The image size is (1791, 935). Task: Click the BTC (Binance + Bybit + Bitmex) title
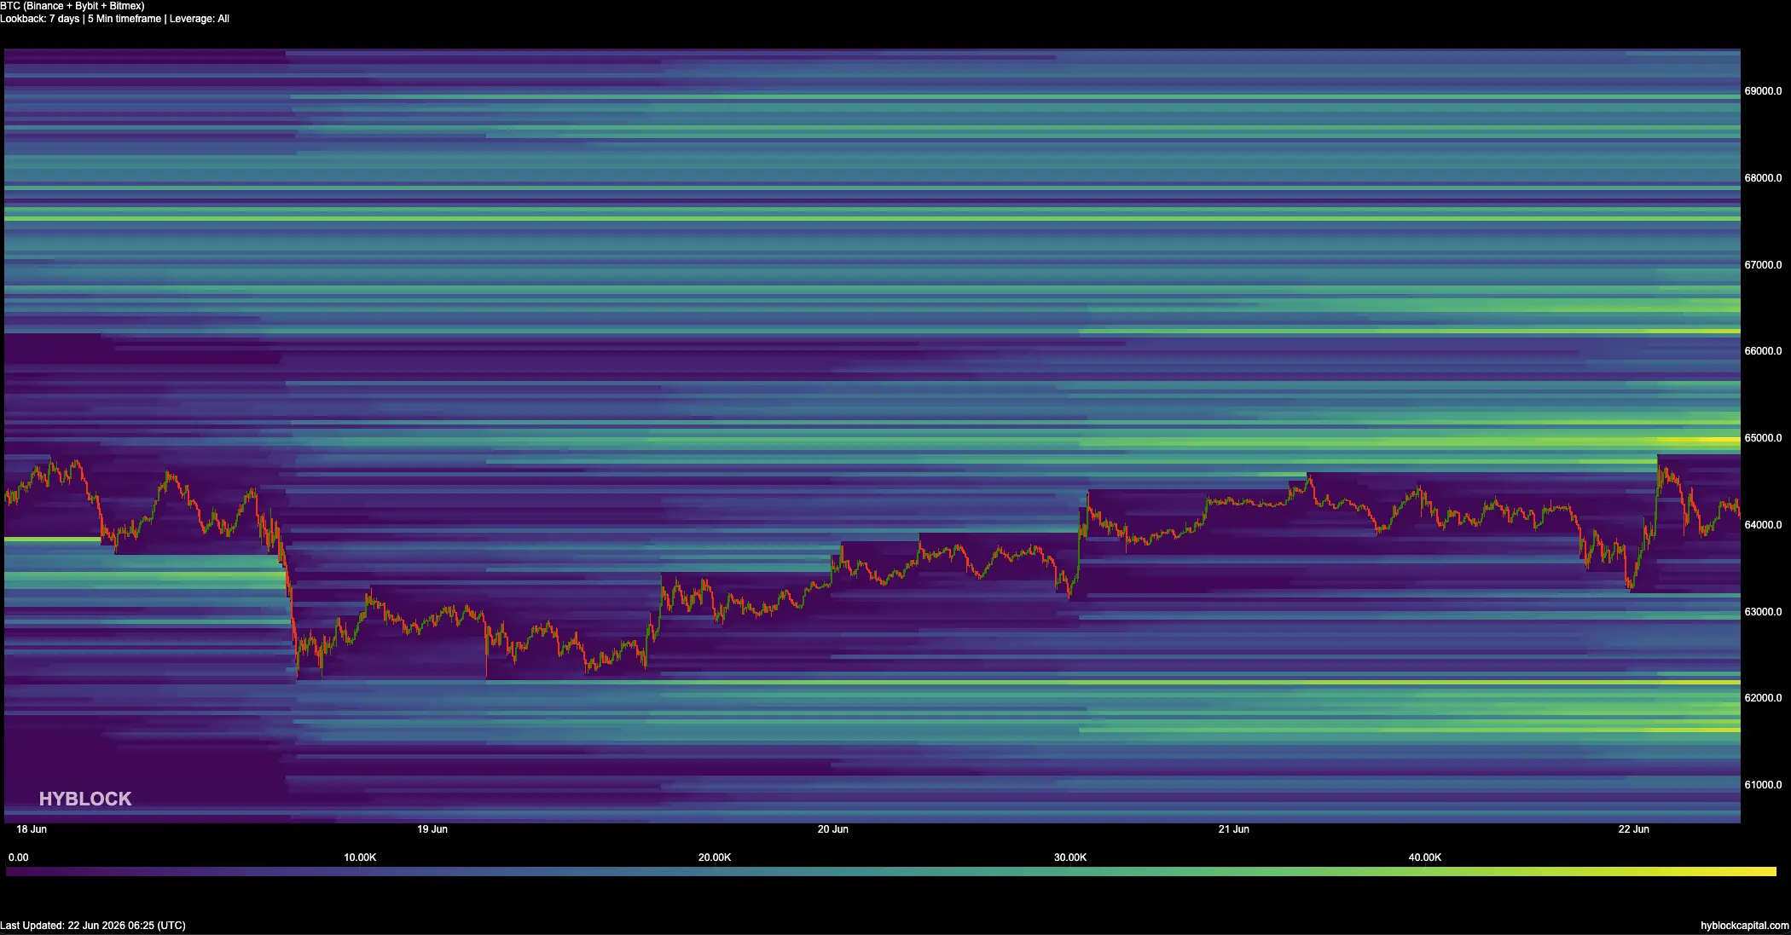click(72, 6)
